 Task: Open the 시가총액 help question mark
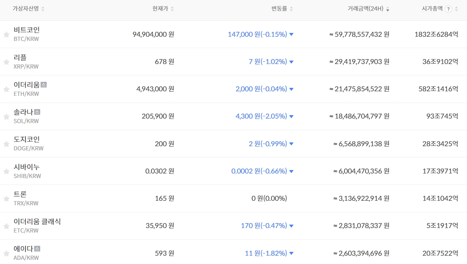(448, 9)
